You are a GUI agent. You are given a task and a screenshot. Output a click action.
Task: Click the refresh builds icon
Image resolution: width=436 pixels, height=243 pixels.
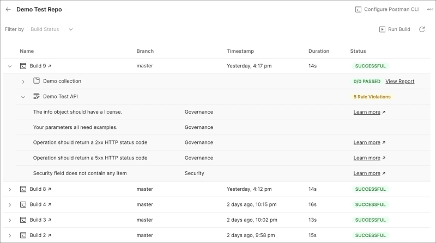(x=422, y=29)
